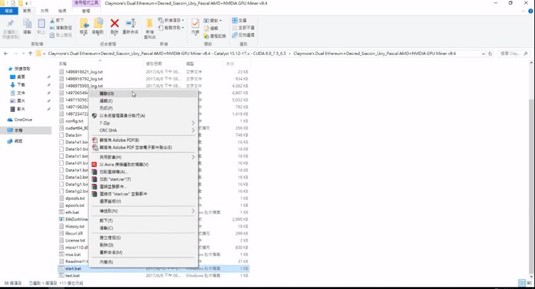
Task: Choose Convert to Adobe PDF (B) menu entry
Action: click(144, 140)
